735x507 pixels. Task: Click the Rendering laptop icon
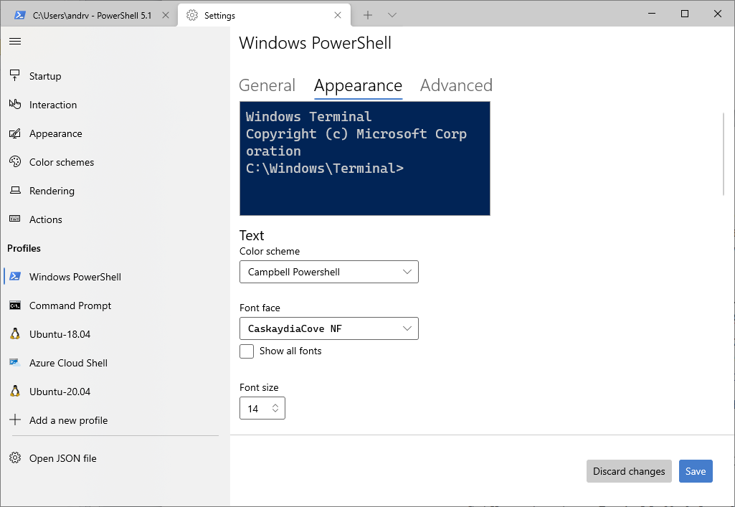click(x=15, y=190)
